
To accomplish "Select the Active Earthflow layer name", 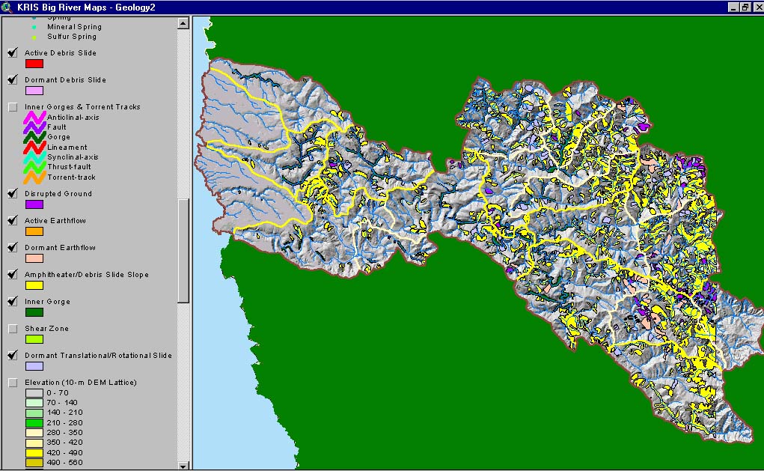I will pos(55,220).
